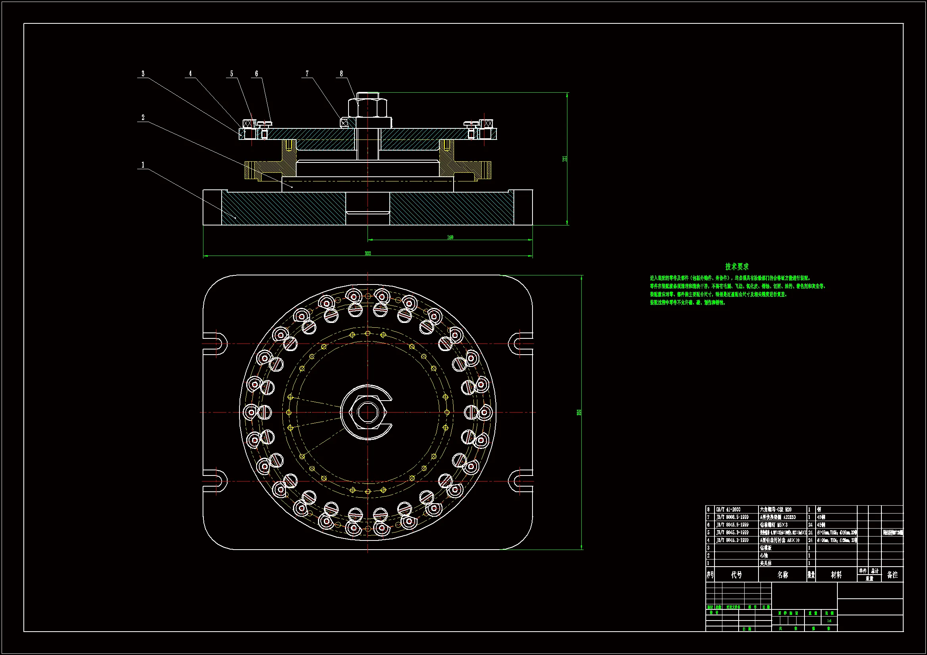Click balloon callout number 1

coord(142,165)
